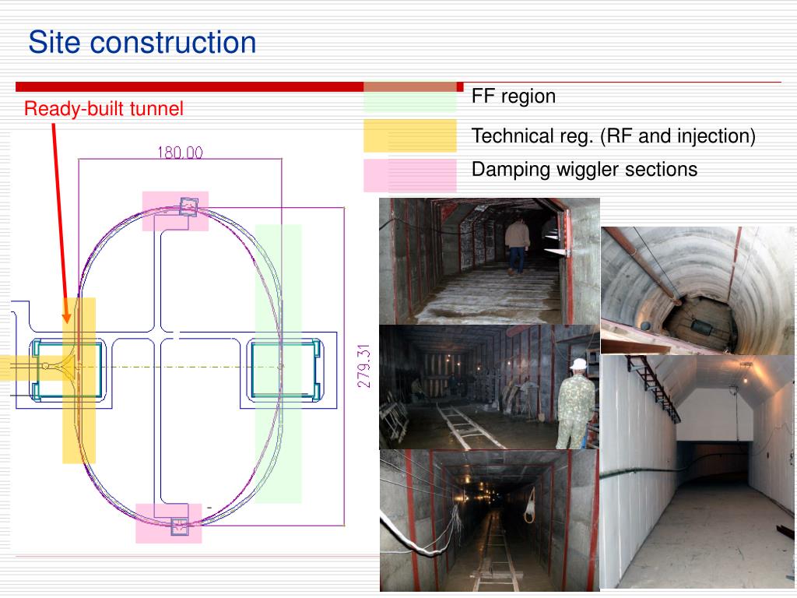797x598 pixels.
Task: Select the dark tunnel photo with rail track
Action: 490,521
